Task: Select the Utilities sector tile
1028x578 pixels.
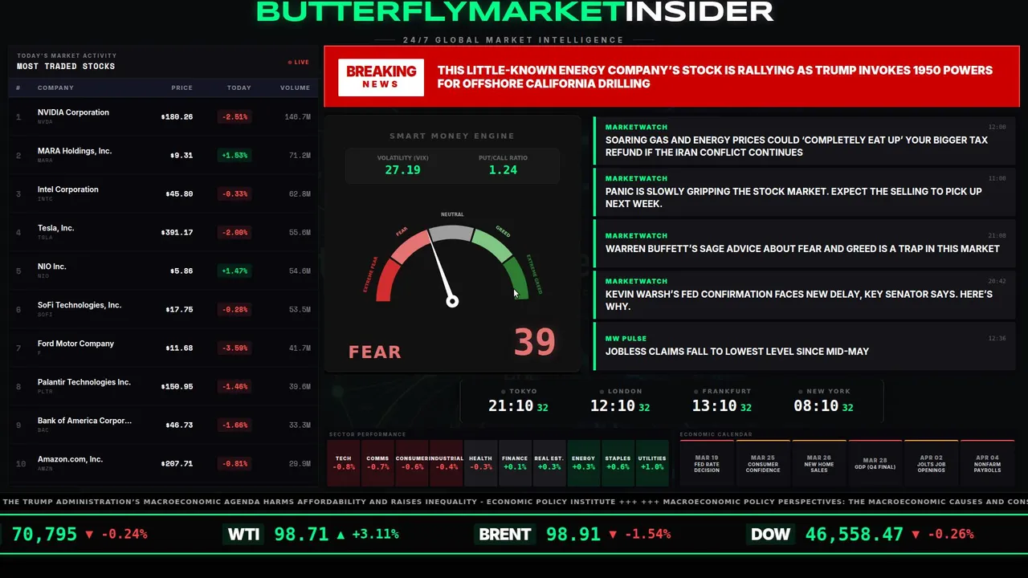Action: point(652,463)
